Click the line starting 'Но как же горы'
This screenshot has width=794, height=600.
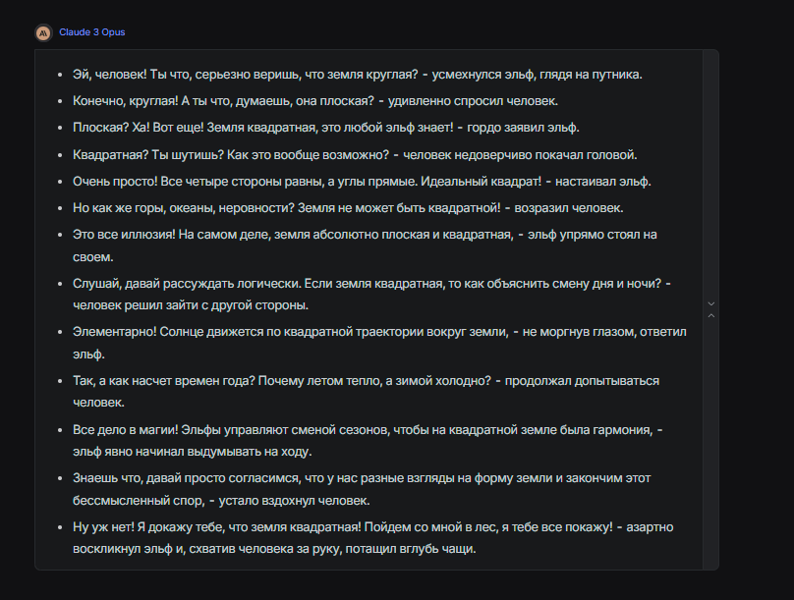click(x=348, y=208)
